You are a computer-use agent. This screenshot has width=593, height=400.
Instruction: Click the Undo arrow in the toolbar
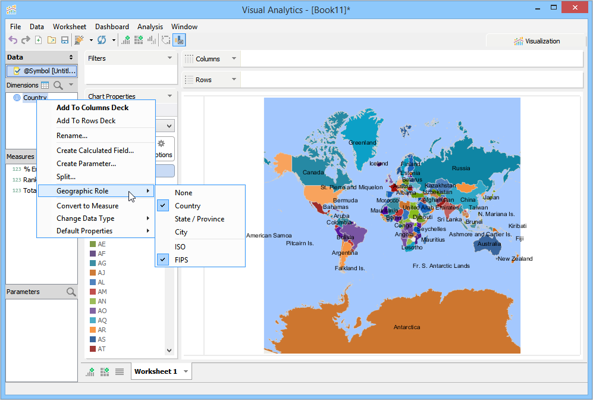13,40
